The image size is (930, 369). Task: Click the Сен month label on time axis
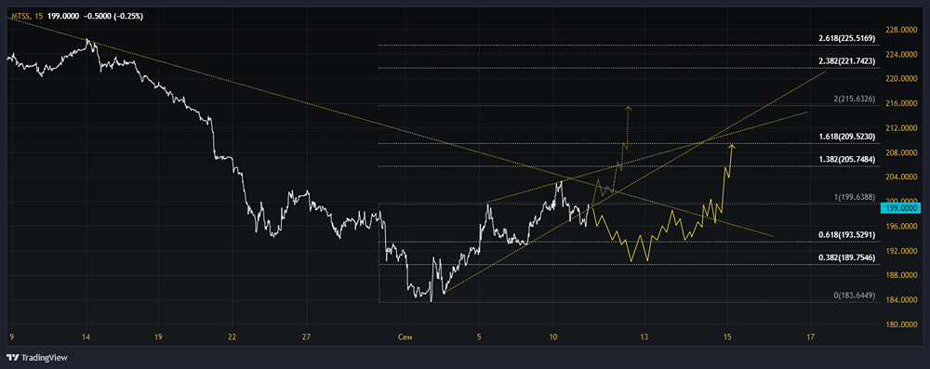(405, 337)
